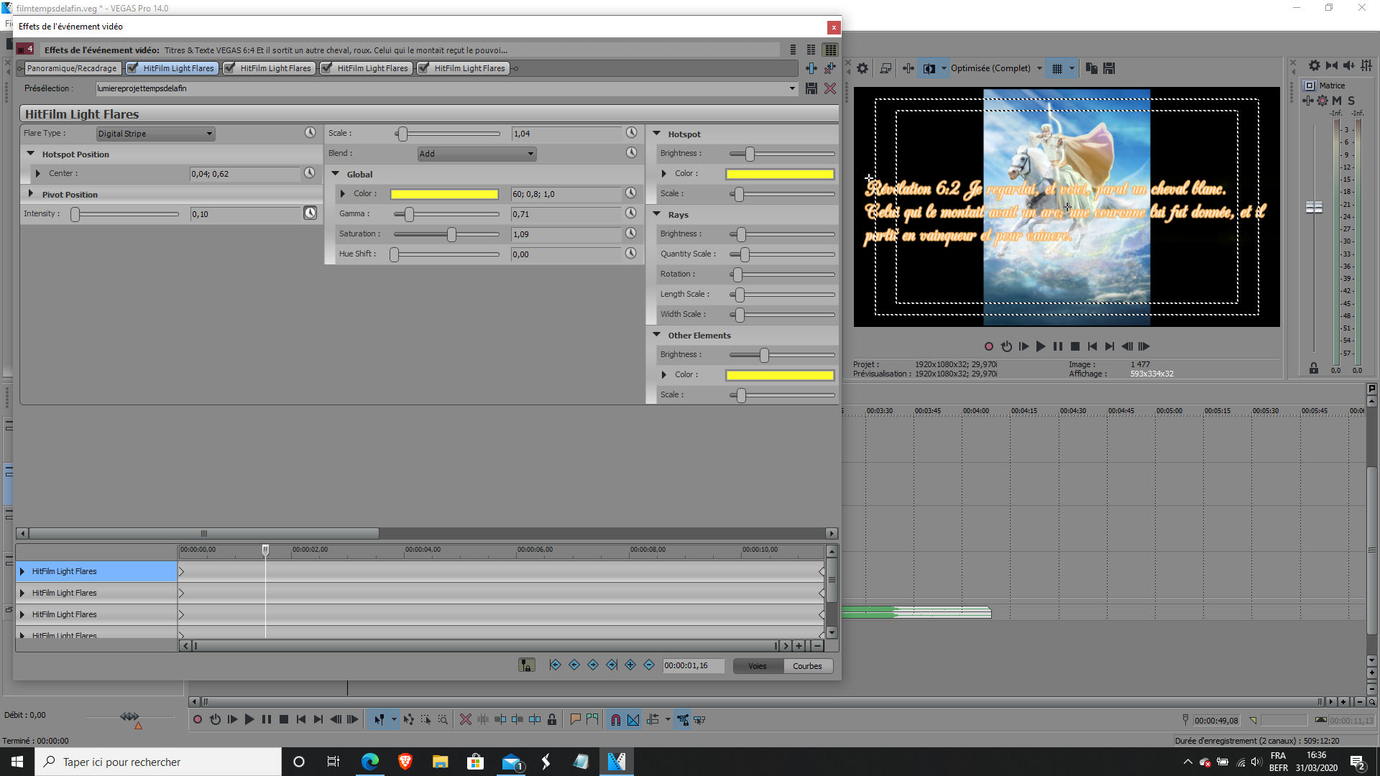Open the Présélection preset dropdown

coord(792,88)
